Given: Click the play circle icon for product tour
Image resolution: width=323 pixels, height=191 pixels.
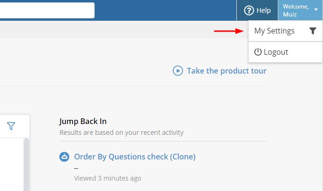Looking at the screenshot, I should click(178, 71).
